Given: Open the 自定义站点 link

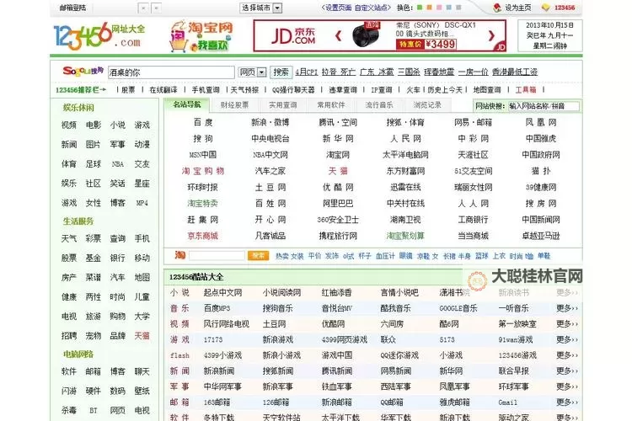Looking at the screenshot, I should click(x=372, y=8).
